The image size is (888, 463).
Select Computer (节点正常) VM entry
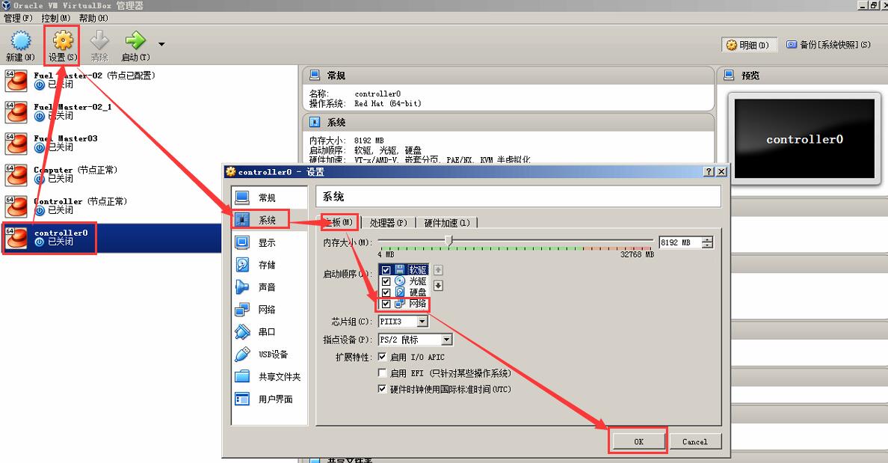point(149,175)
